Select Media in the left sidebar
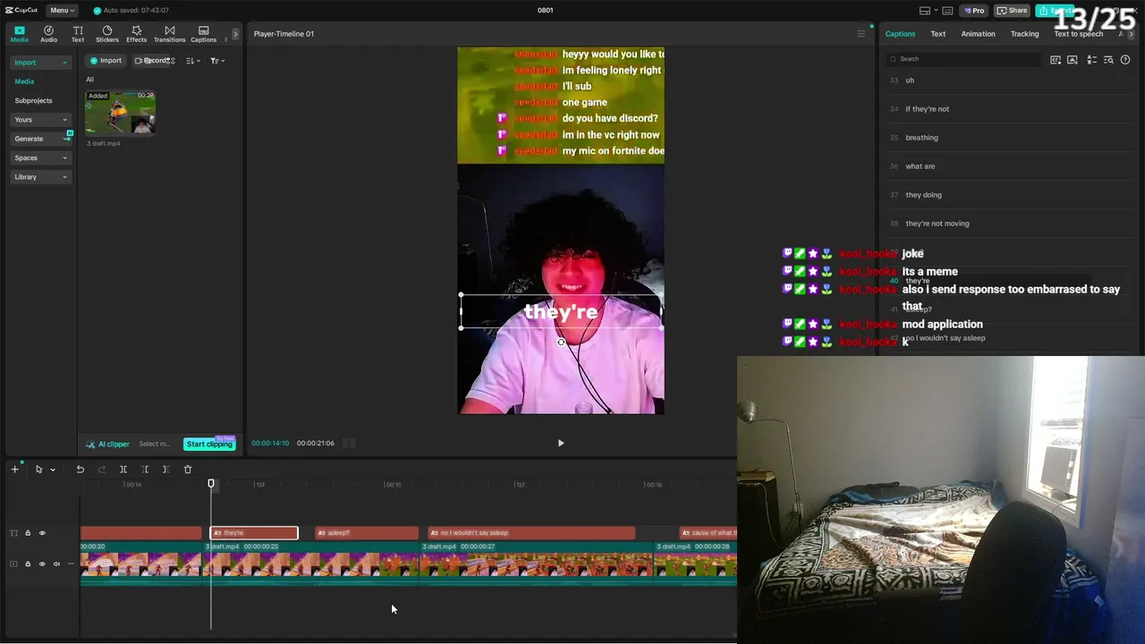 tap(24, 81)
